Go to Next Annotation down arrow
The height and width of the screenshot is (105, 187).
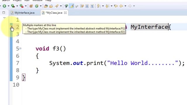coord(98,6)
